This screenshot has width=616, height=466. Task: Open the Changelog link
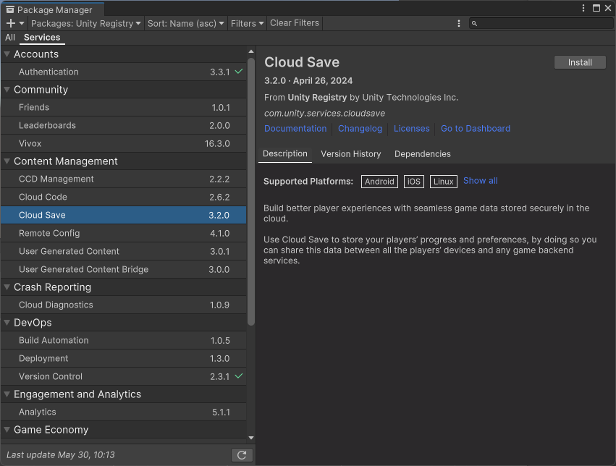click(x=360, y=128)
